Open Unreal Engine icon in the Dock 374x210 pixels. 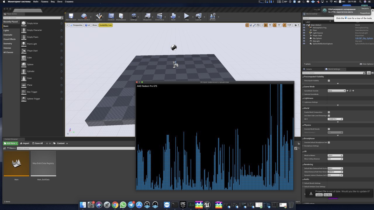[x=207, y=205]
